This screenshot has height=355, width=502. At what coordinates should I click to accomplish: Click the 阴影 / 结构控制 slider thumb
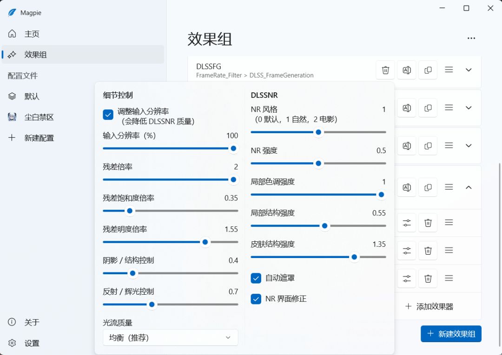click(132, 273)
